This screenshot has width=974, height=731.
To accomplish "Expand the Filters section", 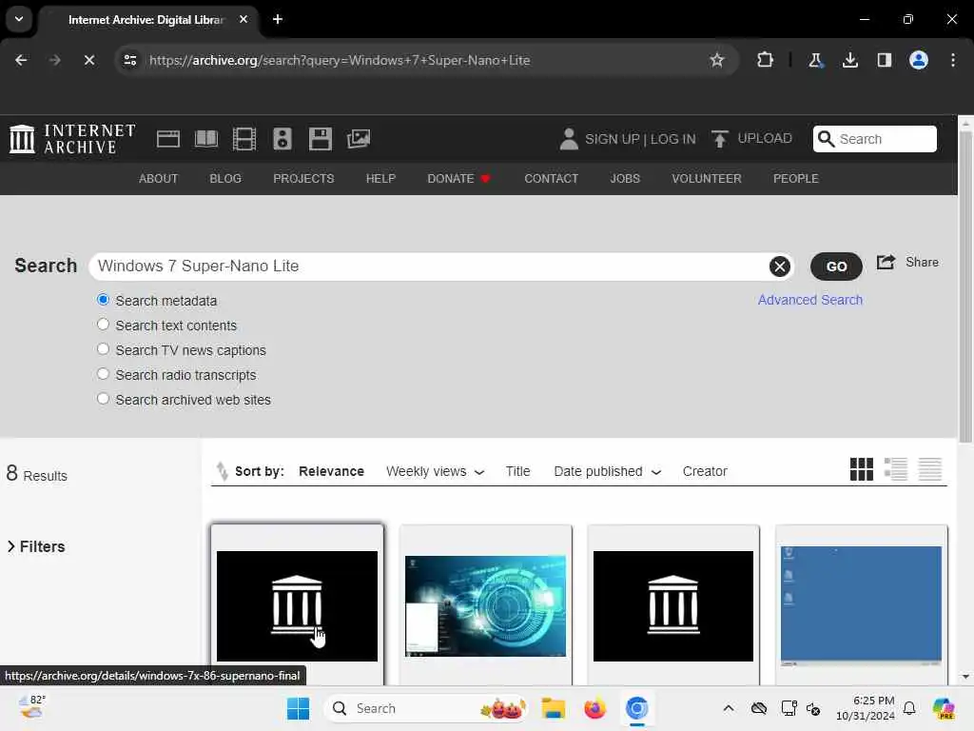I will click(36, 546).
